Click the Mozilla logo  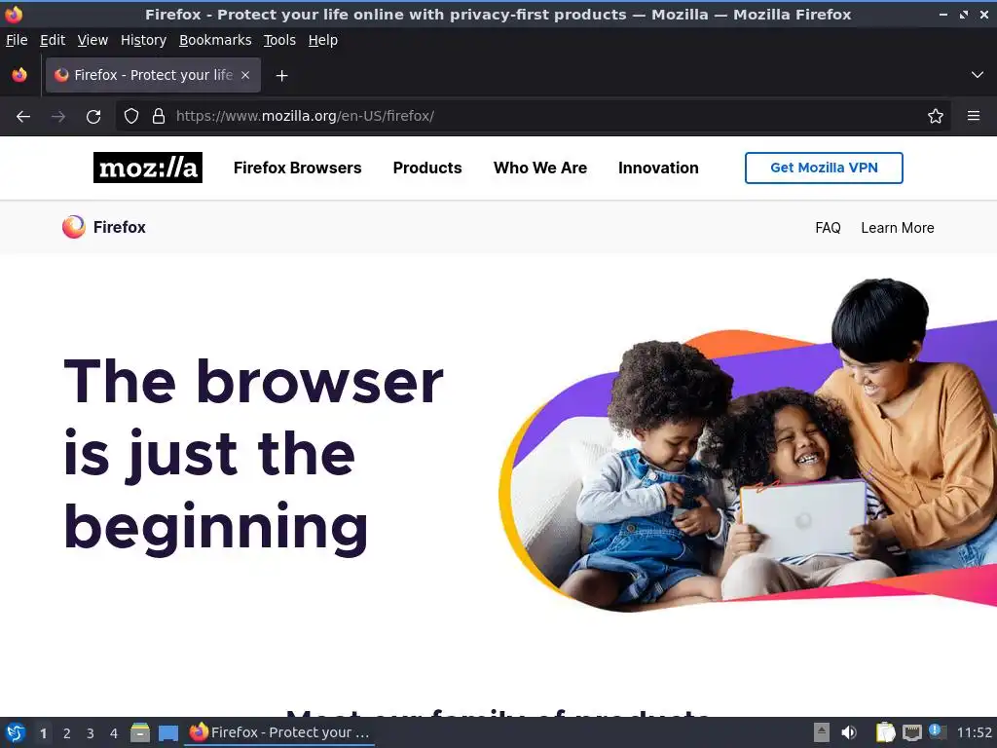[148, 168]
